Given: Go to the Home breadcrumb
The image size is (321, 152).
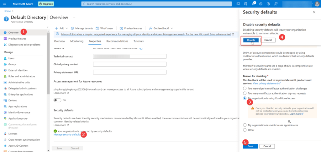Looking at the screenshot, I should 7,11.
